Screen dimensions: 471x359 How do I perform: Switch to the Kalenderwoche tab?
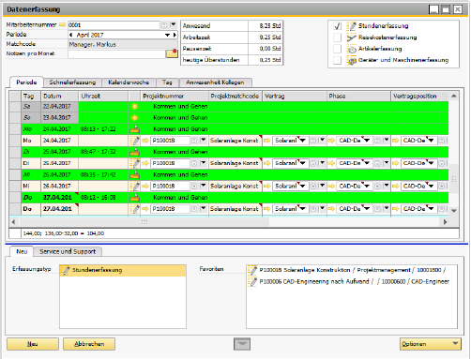pos(129,82)
